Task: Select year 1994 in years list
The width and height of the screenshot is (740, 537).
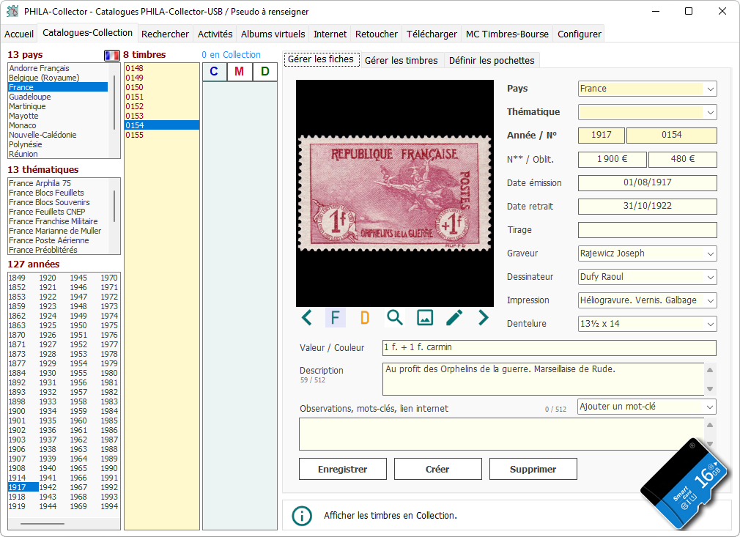Action: point(109,506)
